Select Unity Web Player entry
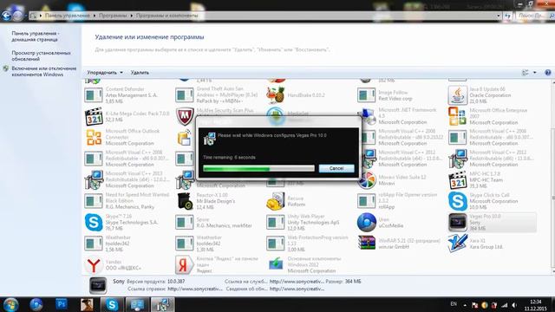This screenshot has height=312, width=555. [309, 222]
